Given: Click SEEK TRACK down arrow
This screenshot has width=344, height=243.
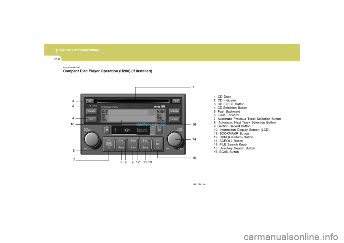Looking at the screenshot, I should click(x=109, y=148).
